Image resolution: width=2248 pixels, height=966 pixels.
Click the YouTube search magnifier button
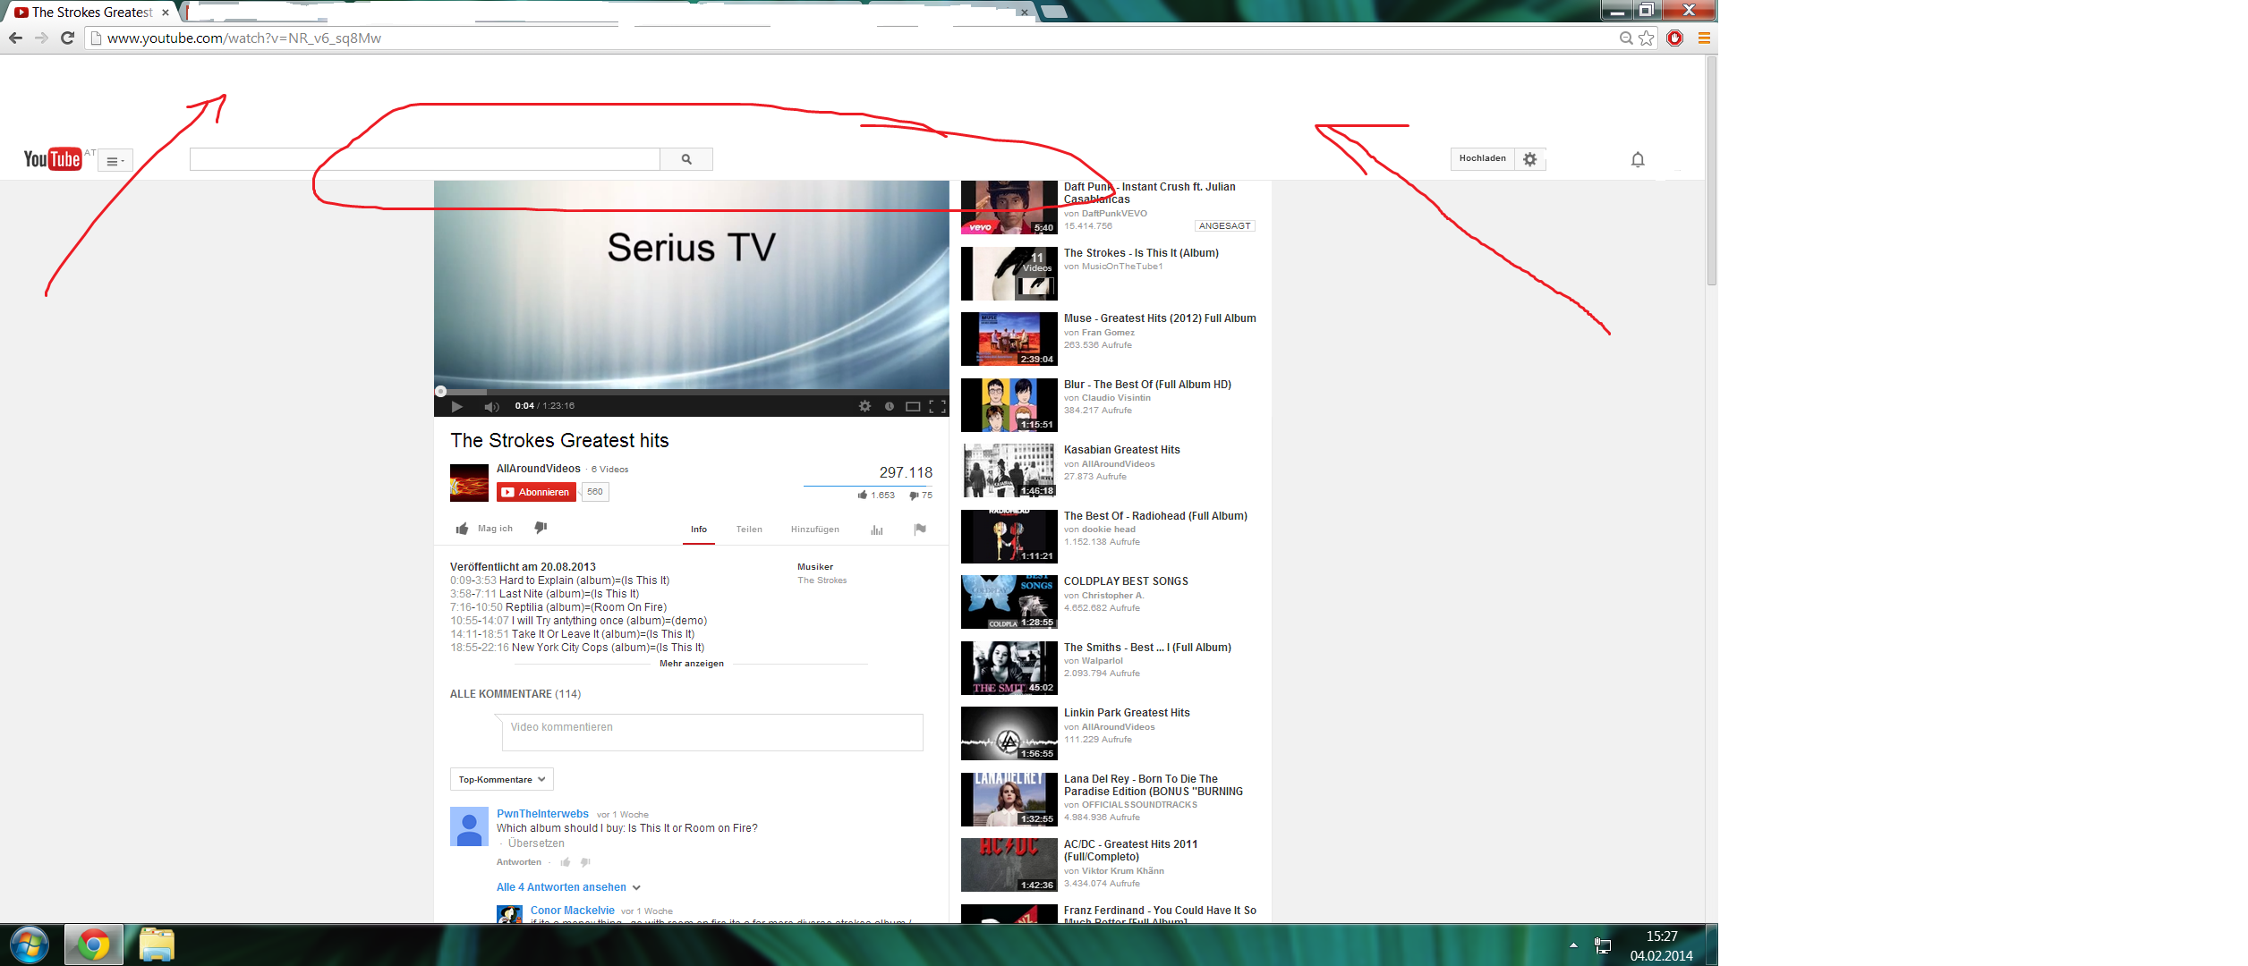[x=686, y=159]
